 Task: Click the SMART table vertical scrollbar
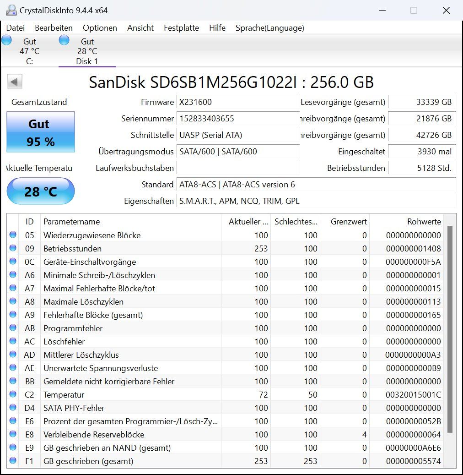tap(450, 329)
